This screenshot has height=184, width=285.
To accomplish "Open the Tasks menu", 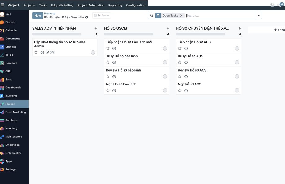I will (x=43, y=5).
